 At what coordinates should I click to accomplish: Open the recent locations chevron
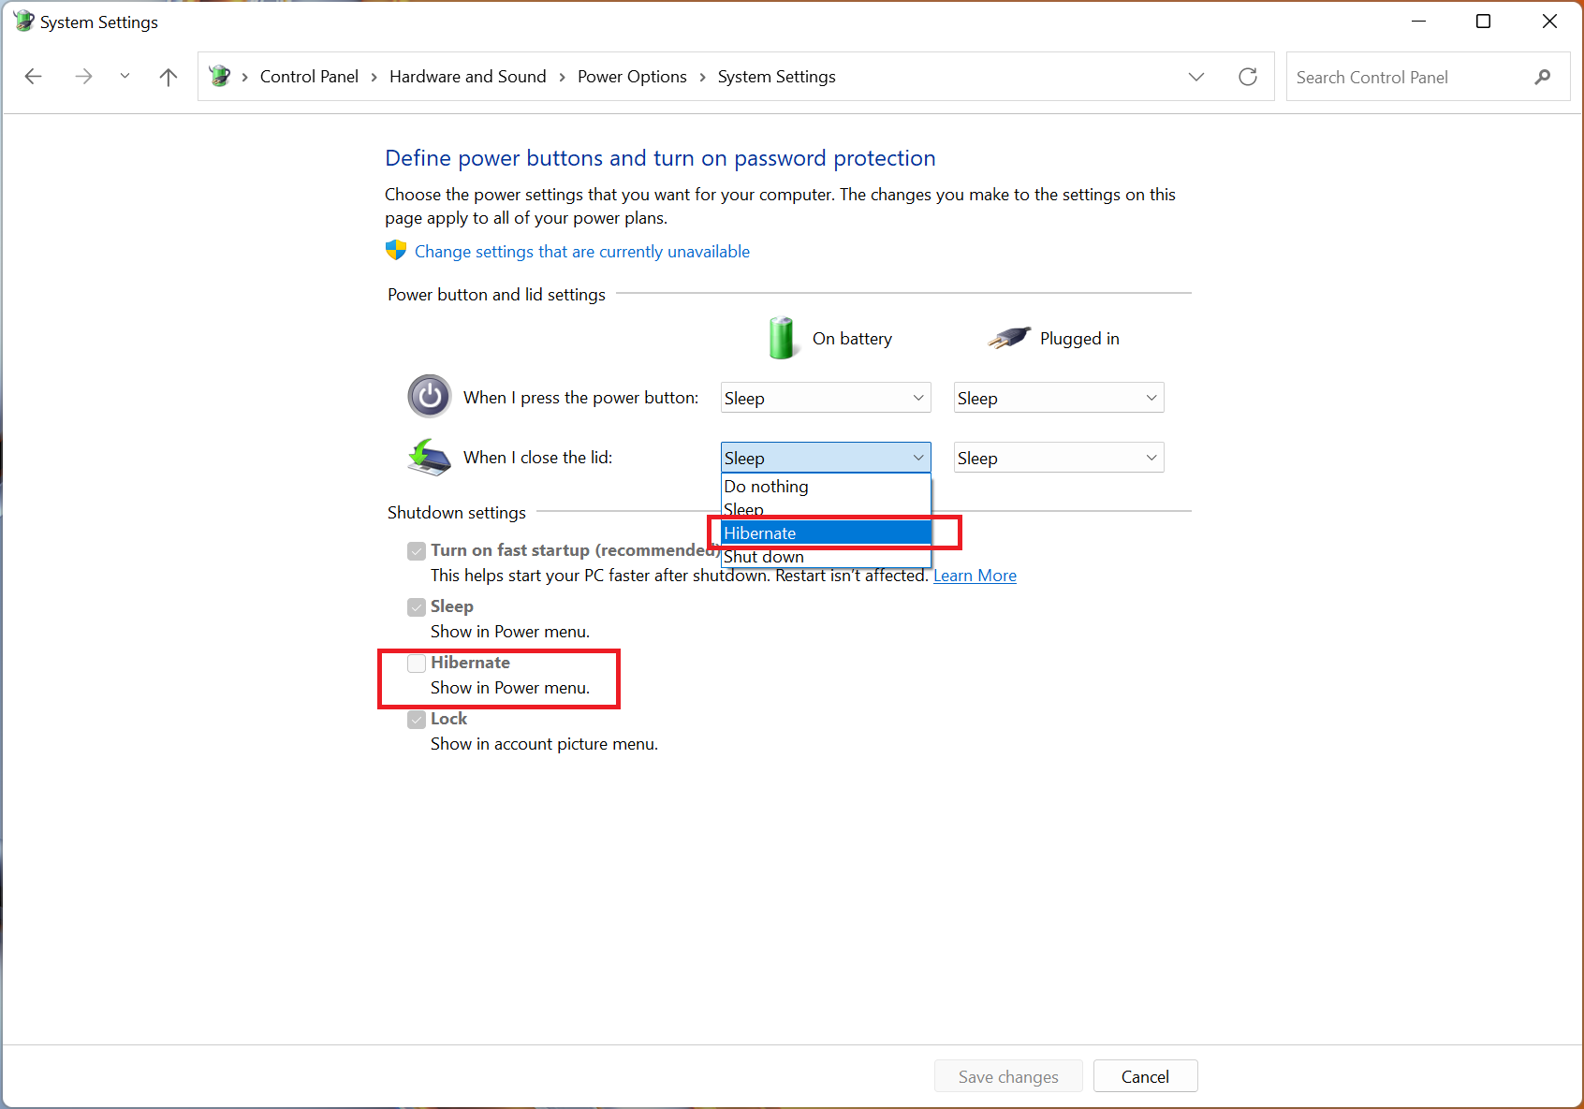click(x=125, y=77)
